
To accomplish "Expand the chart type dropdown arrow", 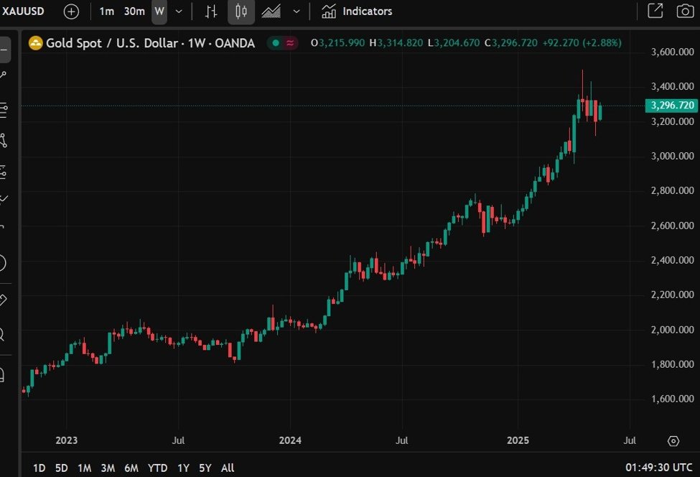I will click(x=297, y=11).
